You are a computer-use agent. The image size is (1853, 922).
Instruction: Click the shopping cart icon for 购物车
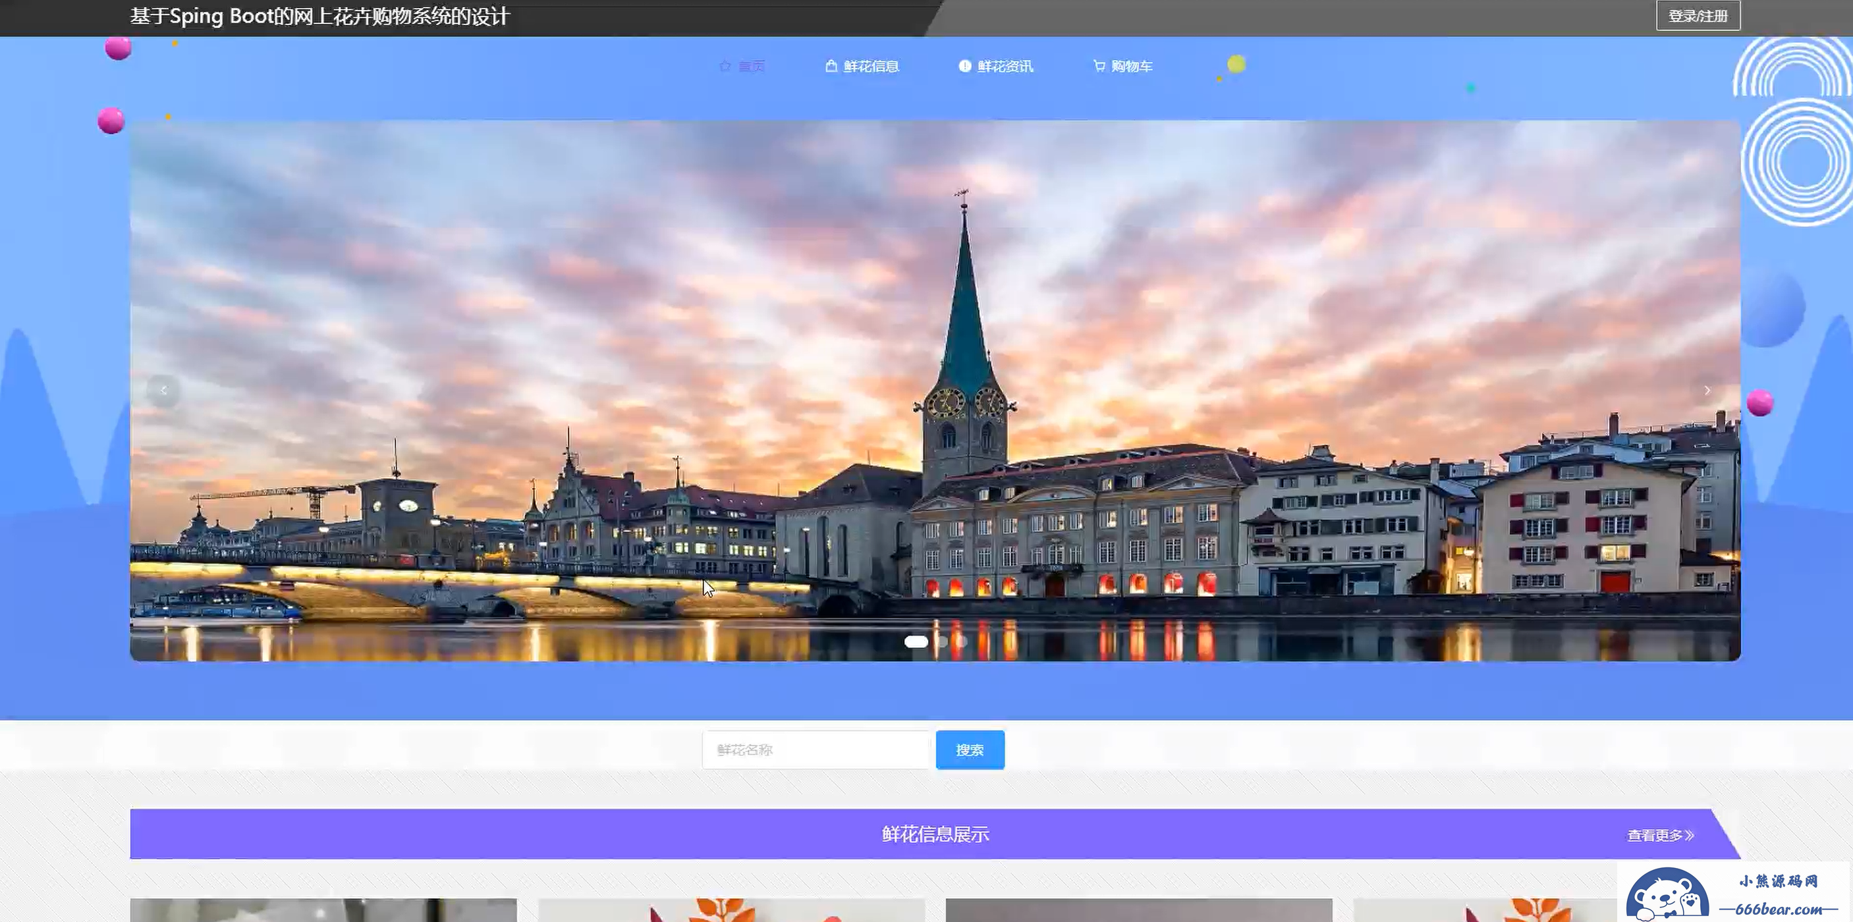(x=1098, y=66)
